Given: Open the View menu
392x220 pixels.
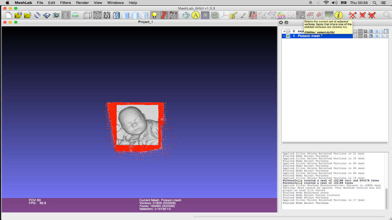Looking at the screenshot, I should click(x=98, y=3).
